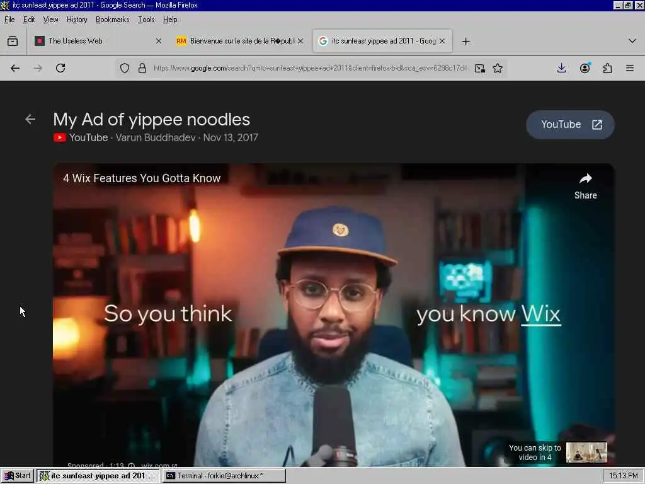Viewport: 645px width, 484px height.
Task: Bookmark this page with star icon
Action: pyautogui.click(x=498, y=68)
